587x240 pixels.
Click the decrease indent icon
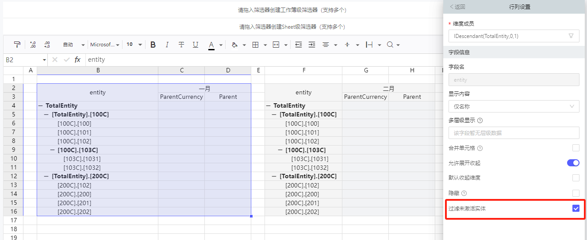click(299, 45)
